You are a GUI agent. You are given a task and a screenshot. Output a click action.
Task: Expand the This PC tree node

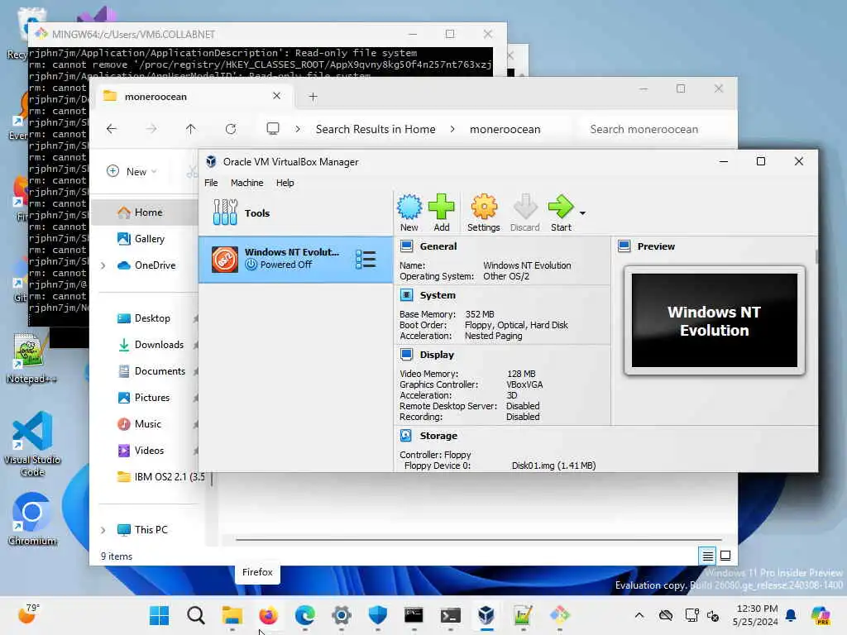click(103, 530)
